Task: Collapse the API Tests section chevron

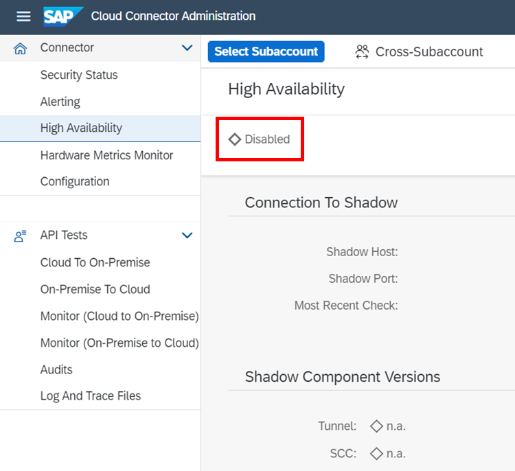Action: (x=187, y=235)
